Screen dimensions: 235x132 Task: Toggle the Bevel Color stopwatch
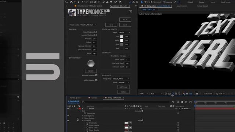click(x=87, y=128)
